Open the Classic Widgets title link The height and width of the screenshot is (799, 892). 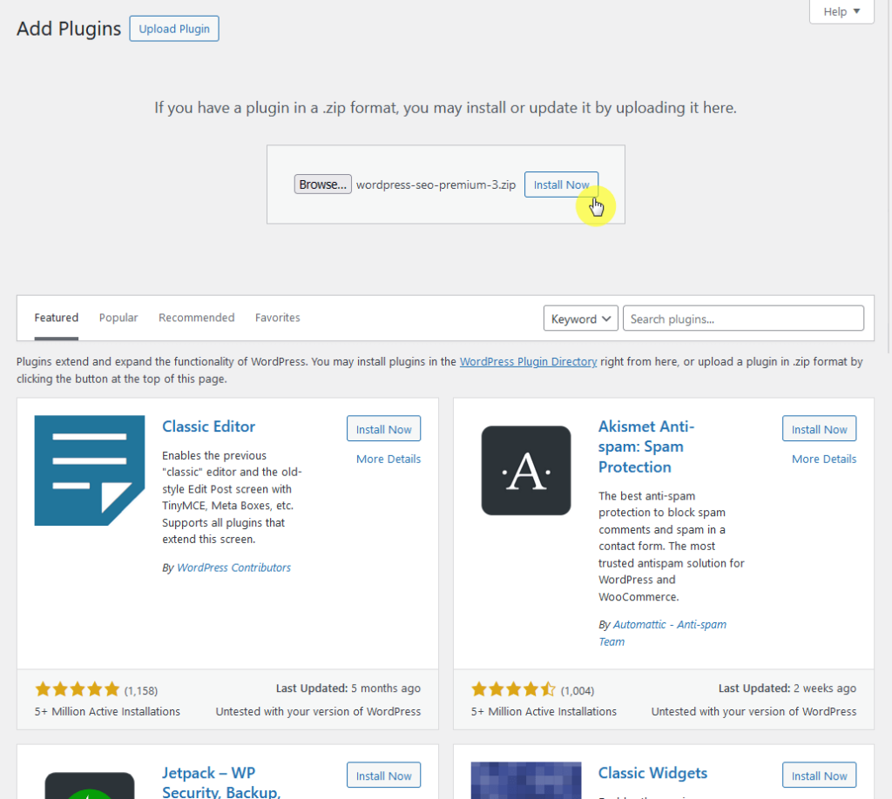click(x=652, y=773)
